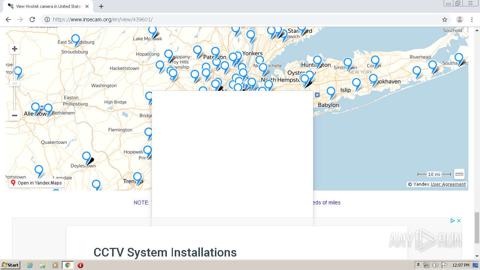Screen dimensions: 480x270
Task: Launch Internet Explorer from the taskbar
Action: (x=30, y=265)
